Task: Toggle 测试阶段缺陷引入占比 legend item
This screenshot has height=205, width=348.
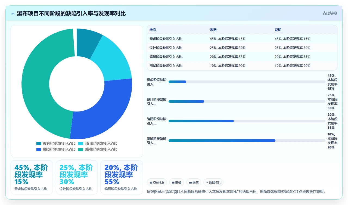Action: (98, 149)
